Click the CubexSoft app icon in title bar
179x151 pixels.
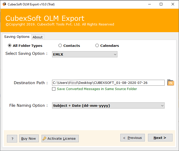click(4, 4)
